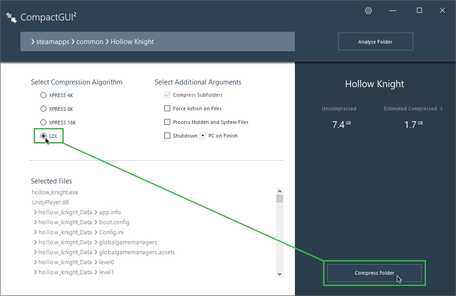Viewport: 456px width, 296px height.
Task: Select the globalgamemanagers file entry
Action: 96,242
